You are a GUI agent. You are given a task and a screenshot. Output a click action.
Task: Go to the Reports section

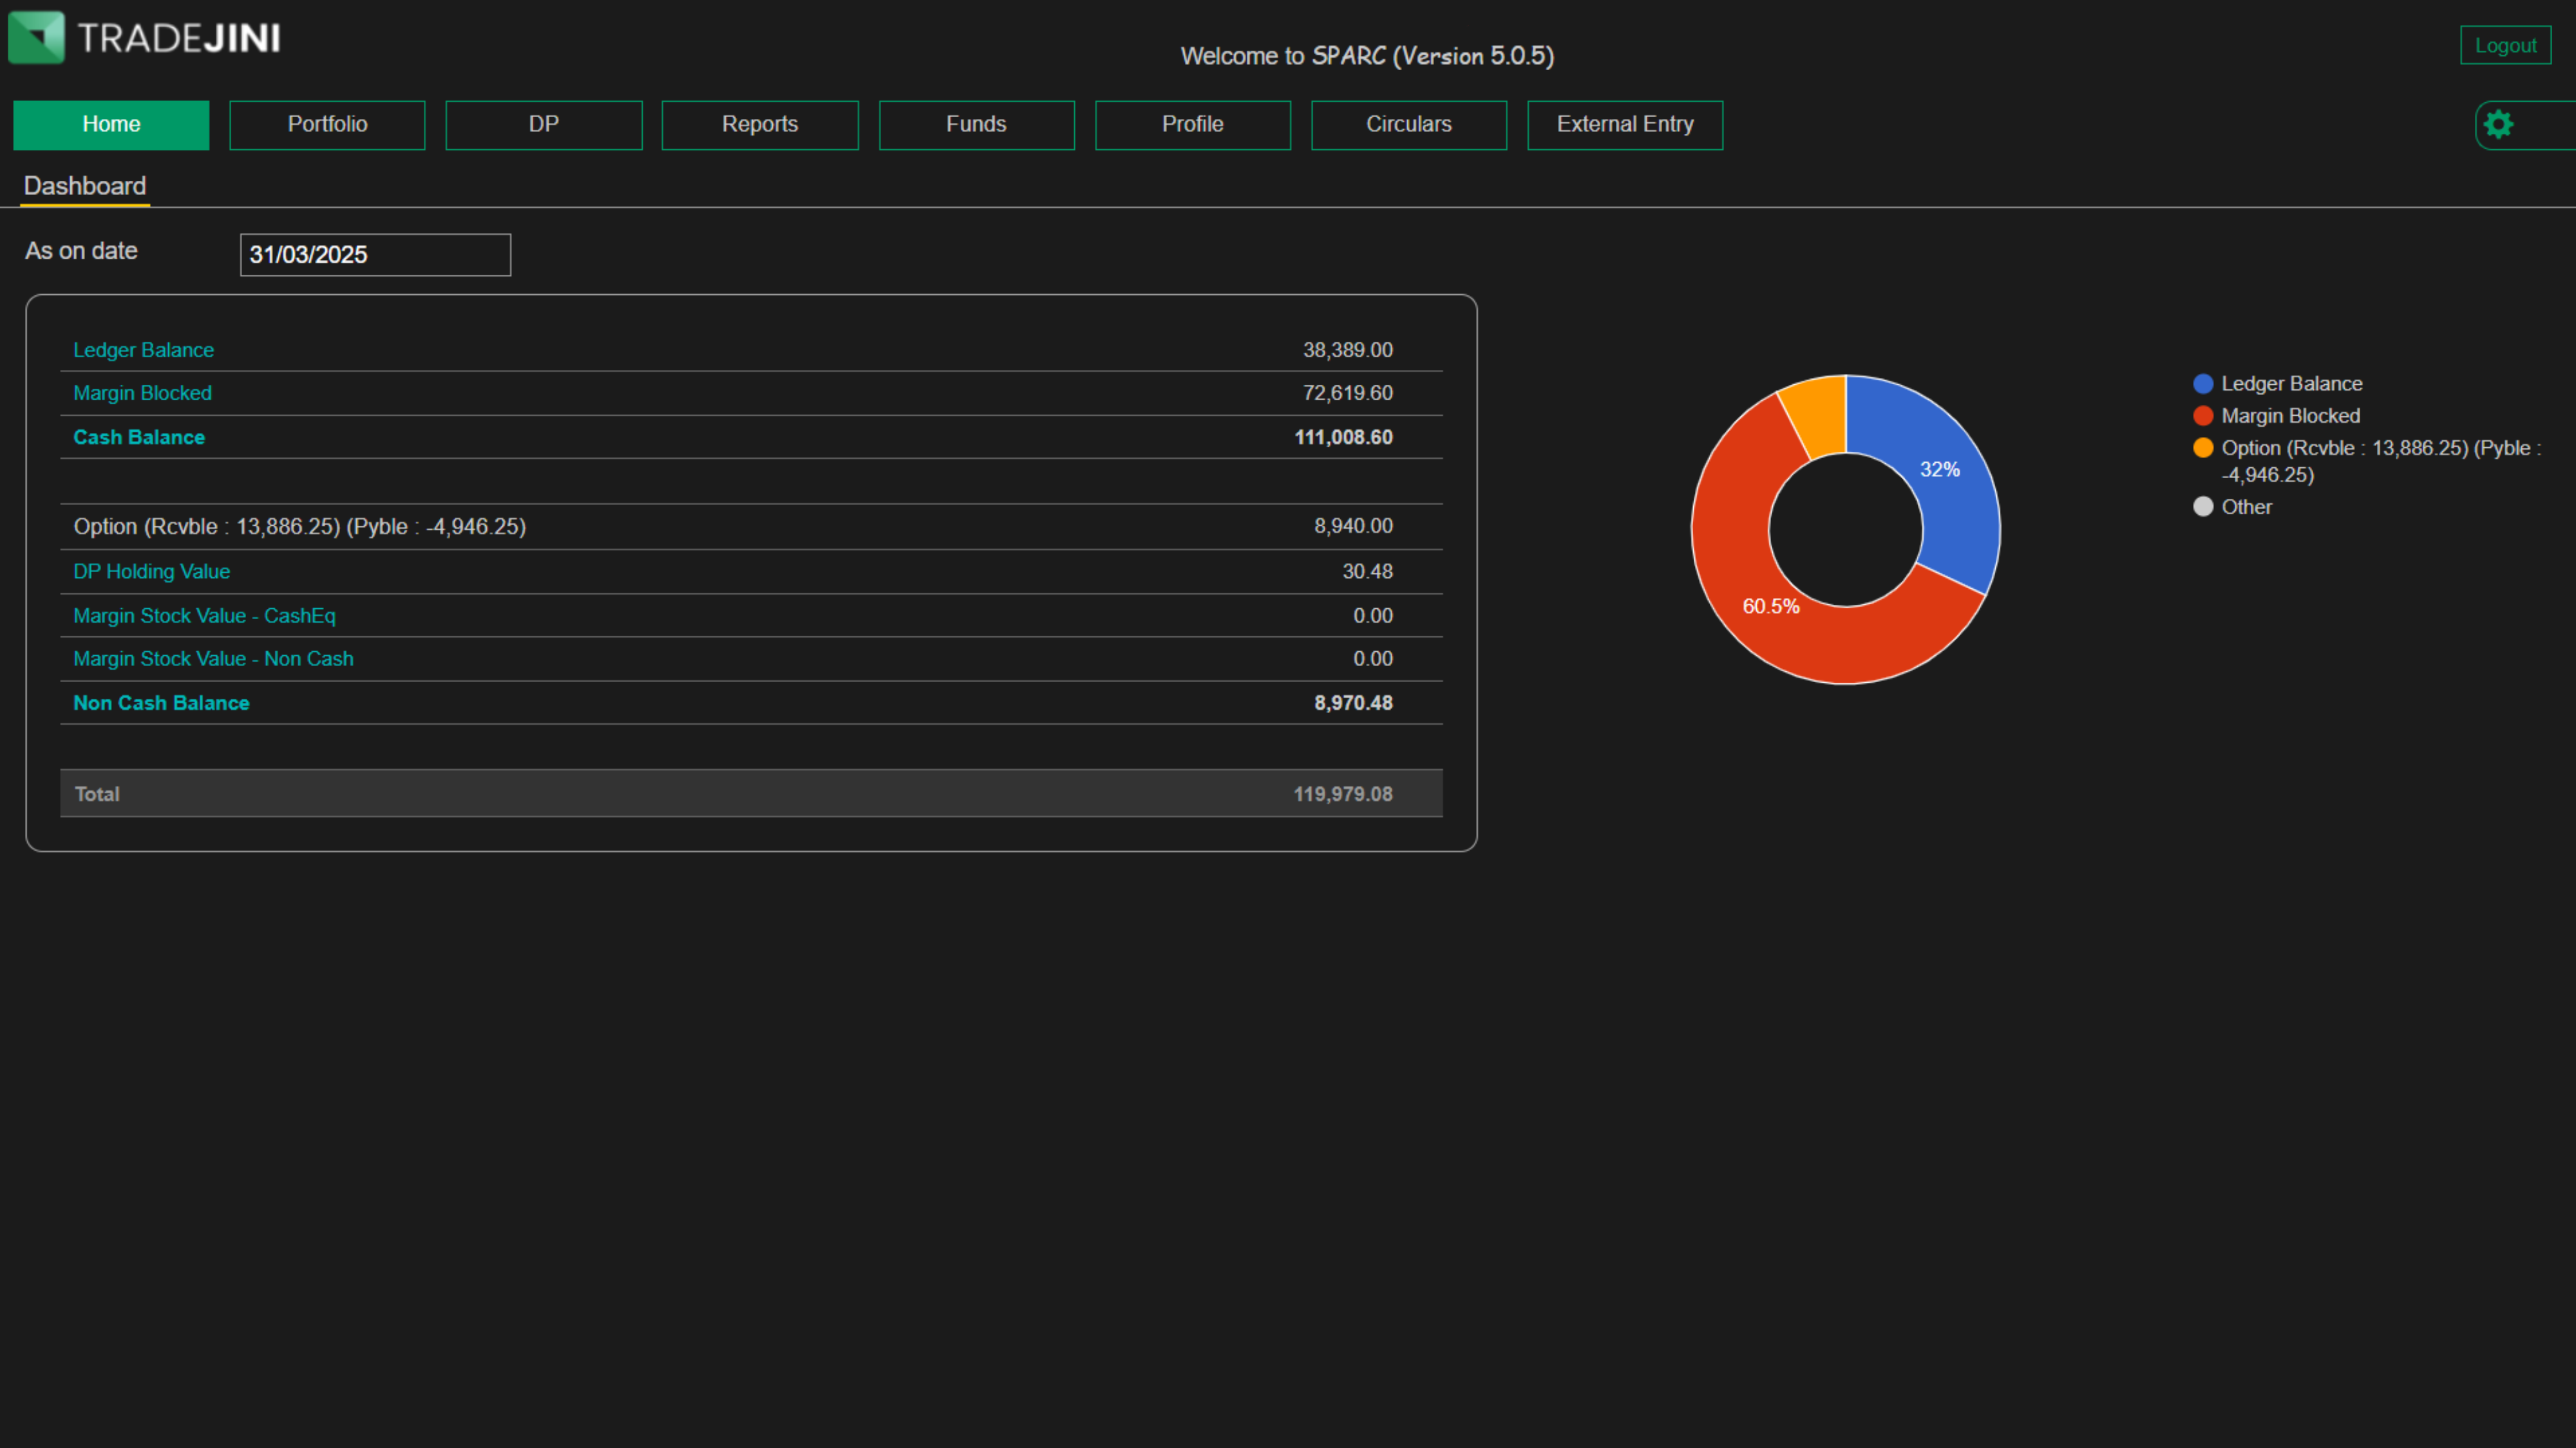point(759,125)
